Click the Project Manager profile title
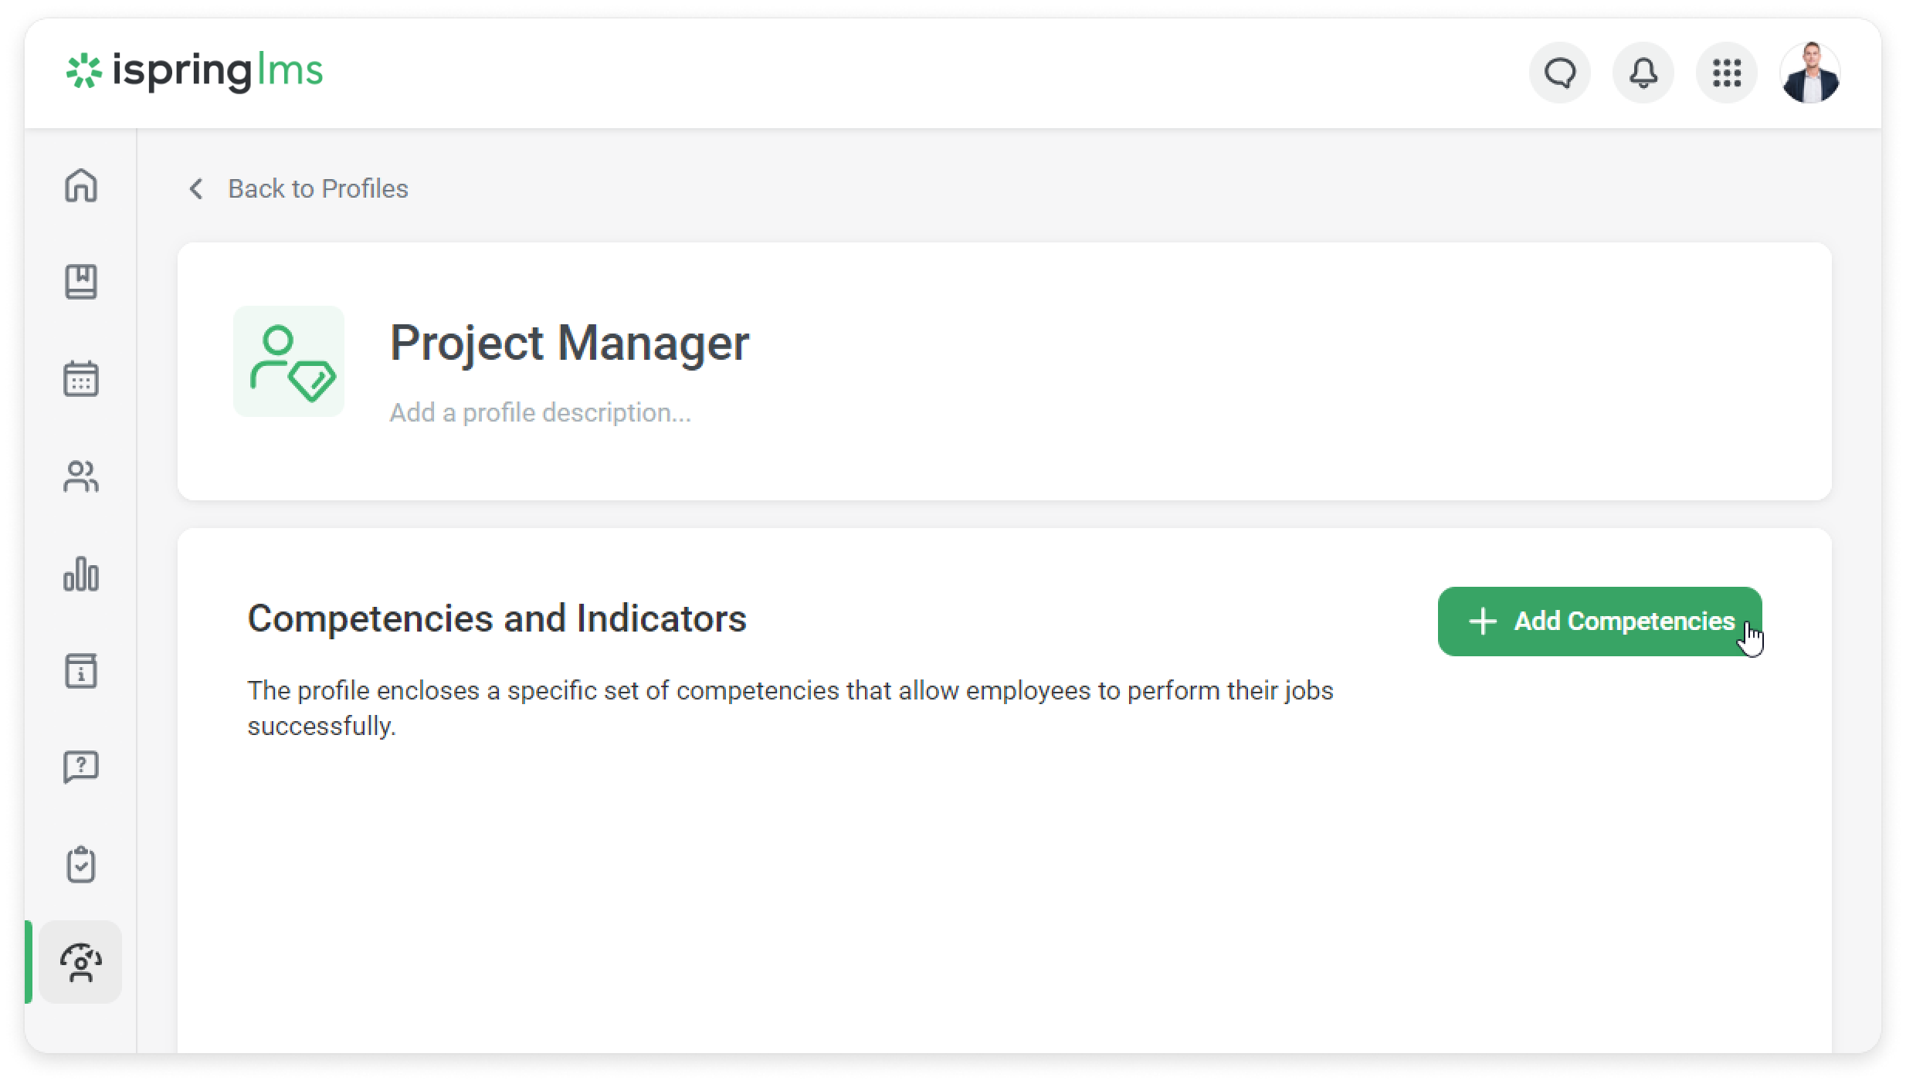Screen dimensions: 1906x1084 569,342
